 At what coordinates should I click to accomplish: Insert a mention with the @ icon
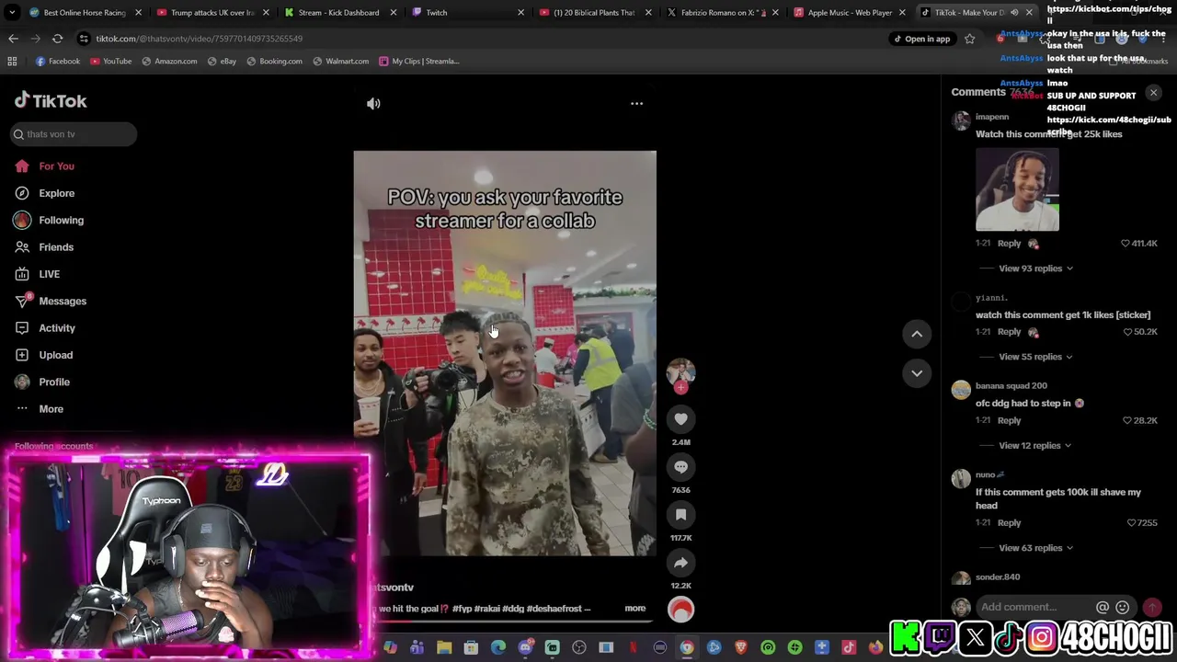1103,607
